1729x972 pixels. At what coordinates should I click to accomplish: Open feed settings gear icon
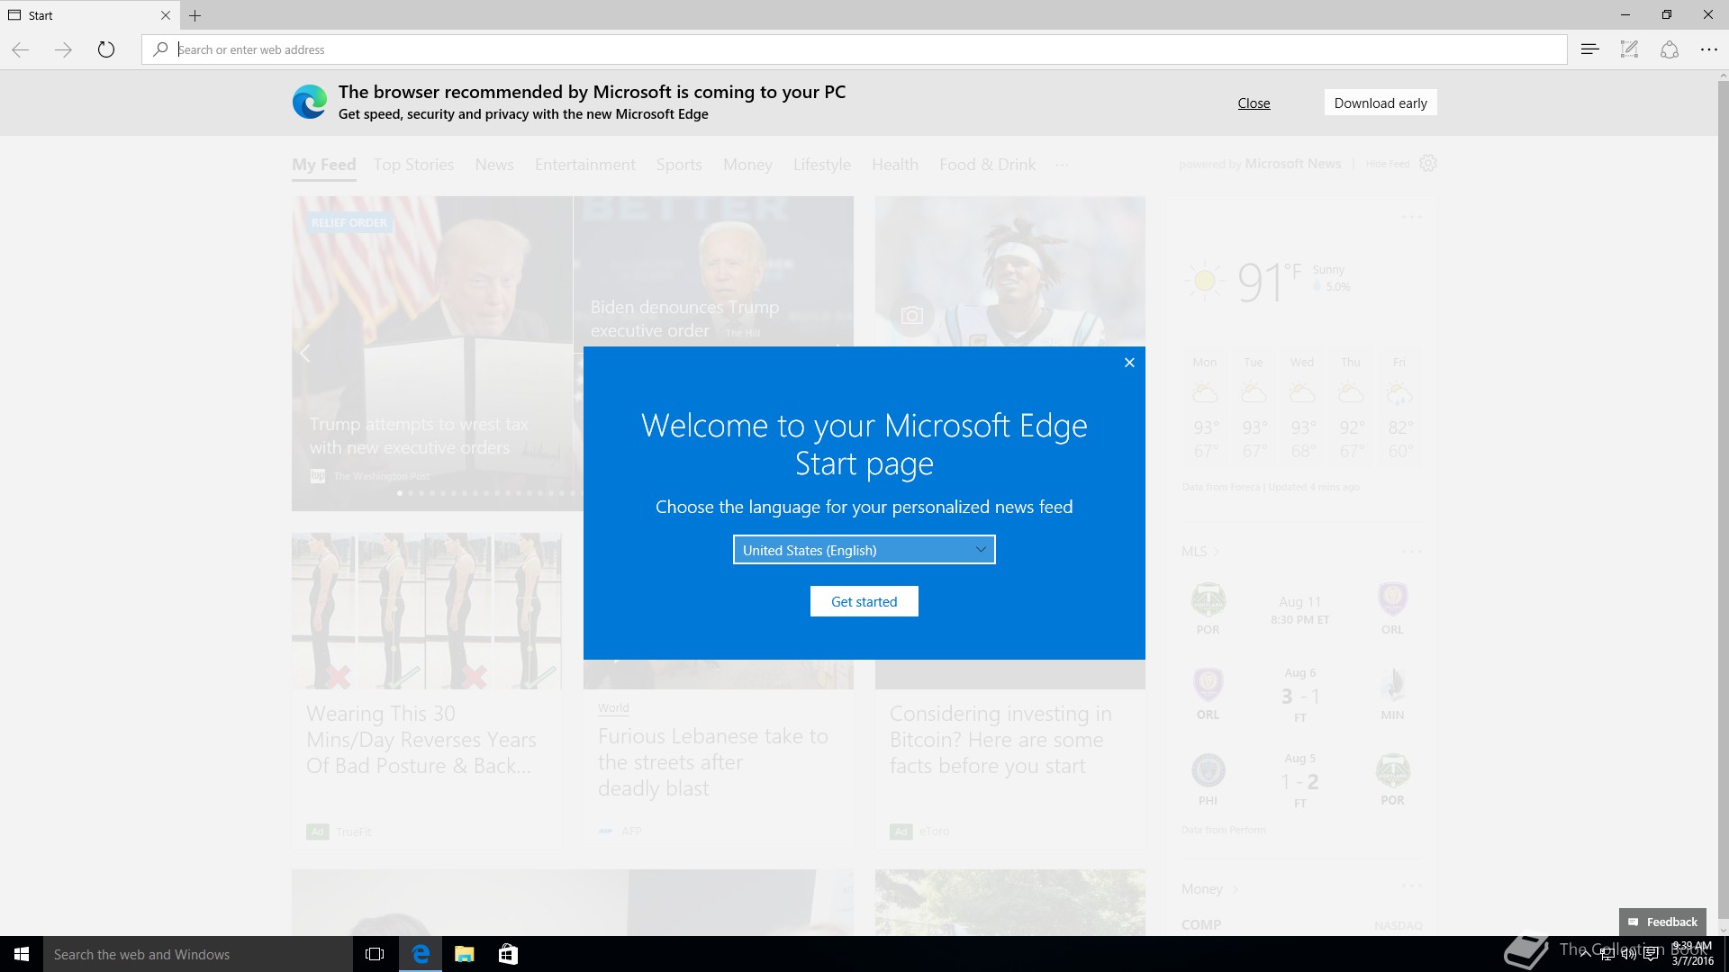1428,164
